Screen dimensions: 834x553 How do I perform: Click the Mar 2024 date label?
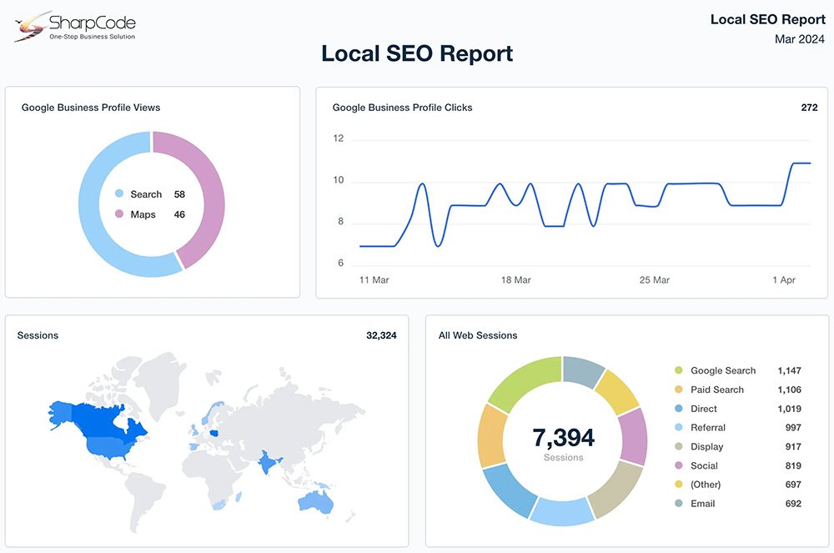[x=800, y=38]
